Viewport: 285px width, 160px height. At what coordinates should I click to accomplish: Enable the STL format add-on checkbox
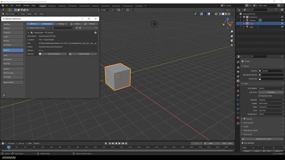click(32, 32)
